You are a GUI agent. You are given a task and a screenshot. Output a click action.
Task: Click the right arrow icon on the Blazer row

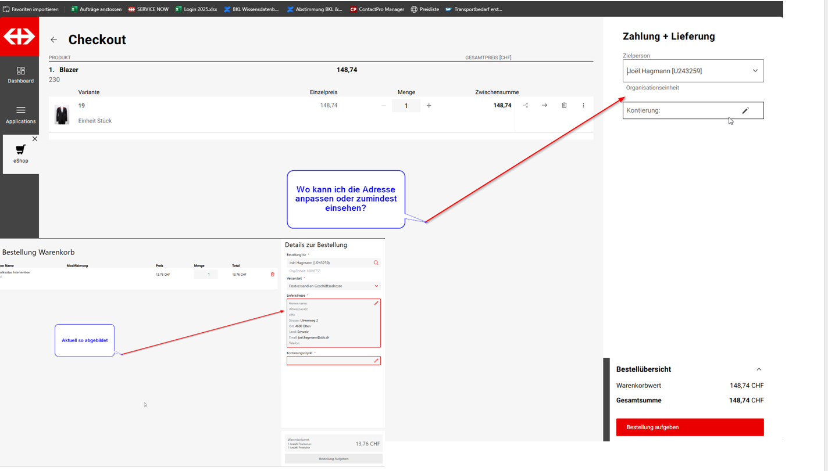[x=544, y=105]
